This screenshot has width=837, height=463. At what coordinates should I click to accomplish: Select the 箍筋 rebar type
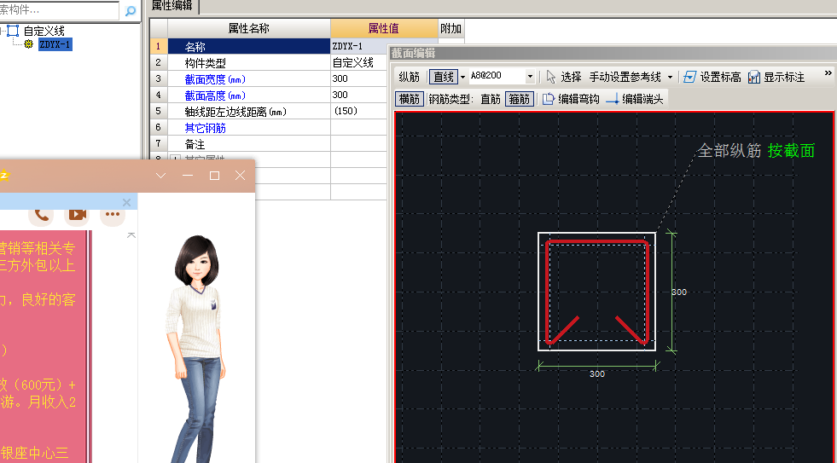(520, 99)
